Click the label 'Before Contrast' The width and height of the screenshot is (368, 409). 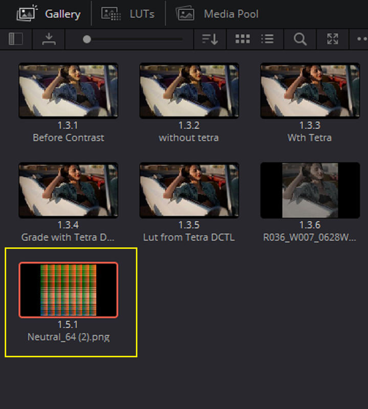point(69,138)
